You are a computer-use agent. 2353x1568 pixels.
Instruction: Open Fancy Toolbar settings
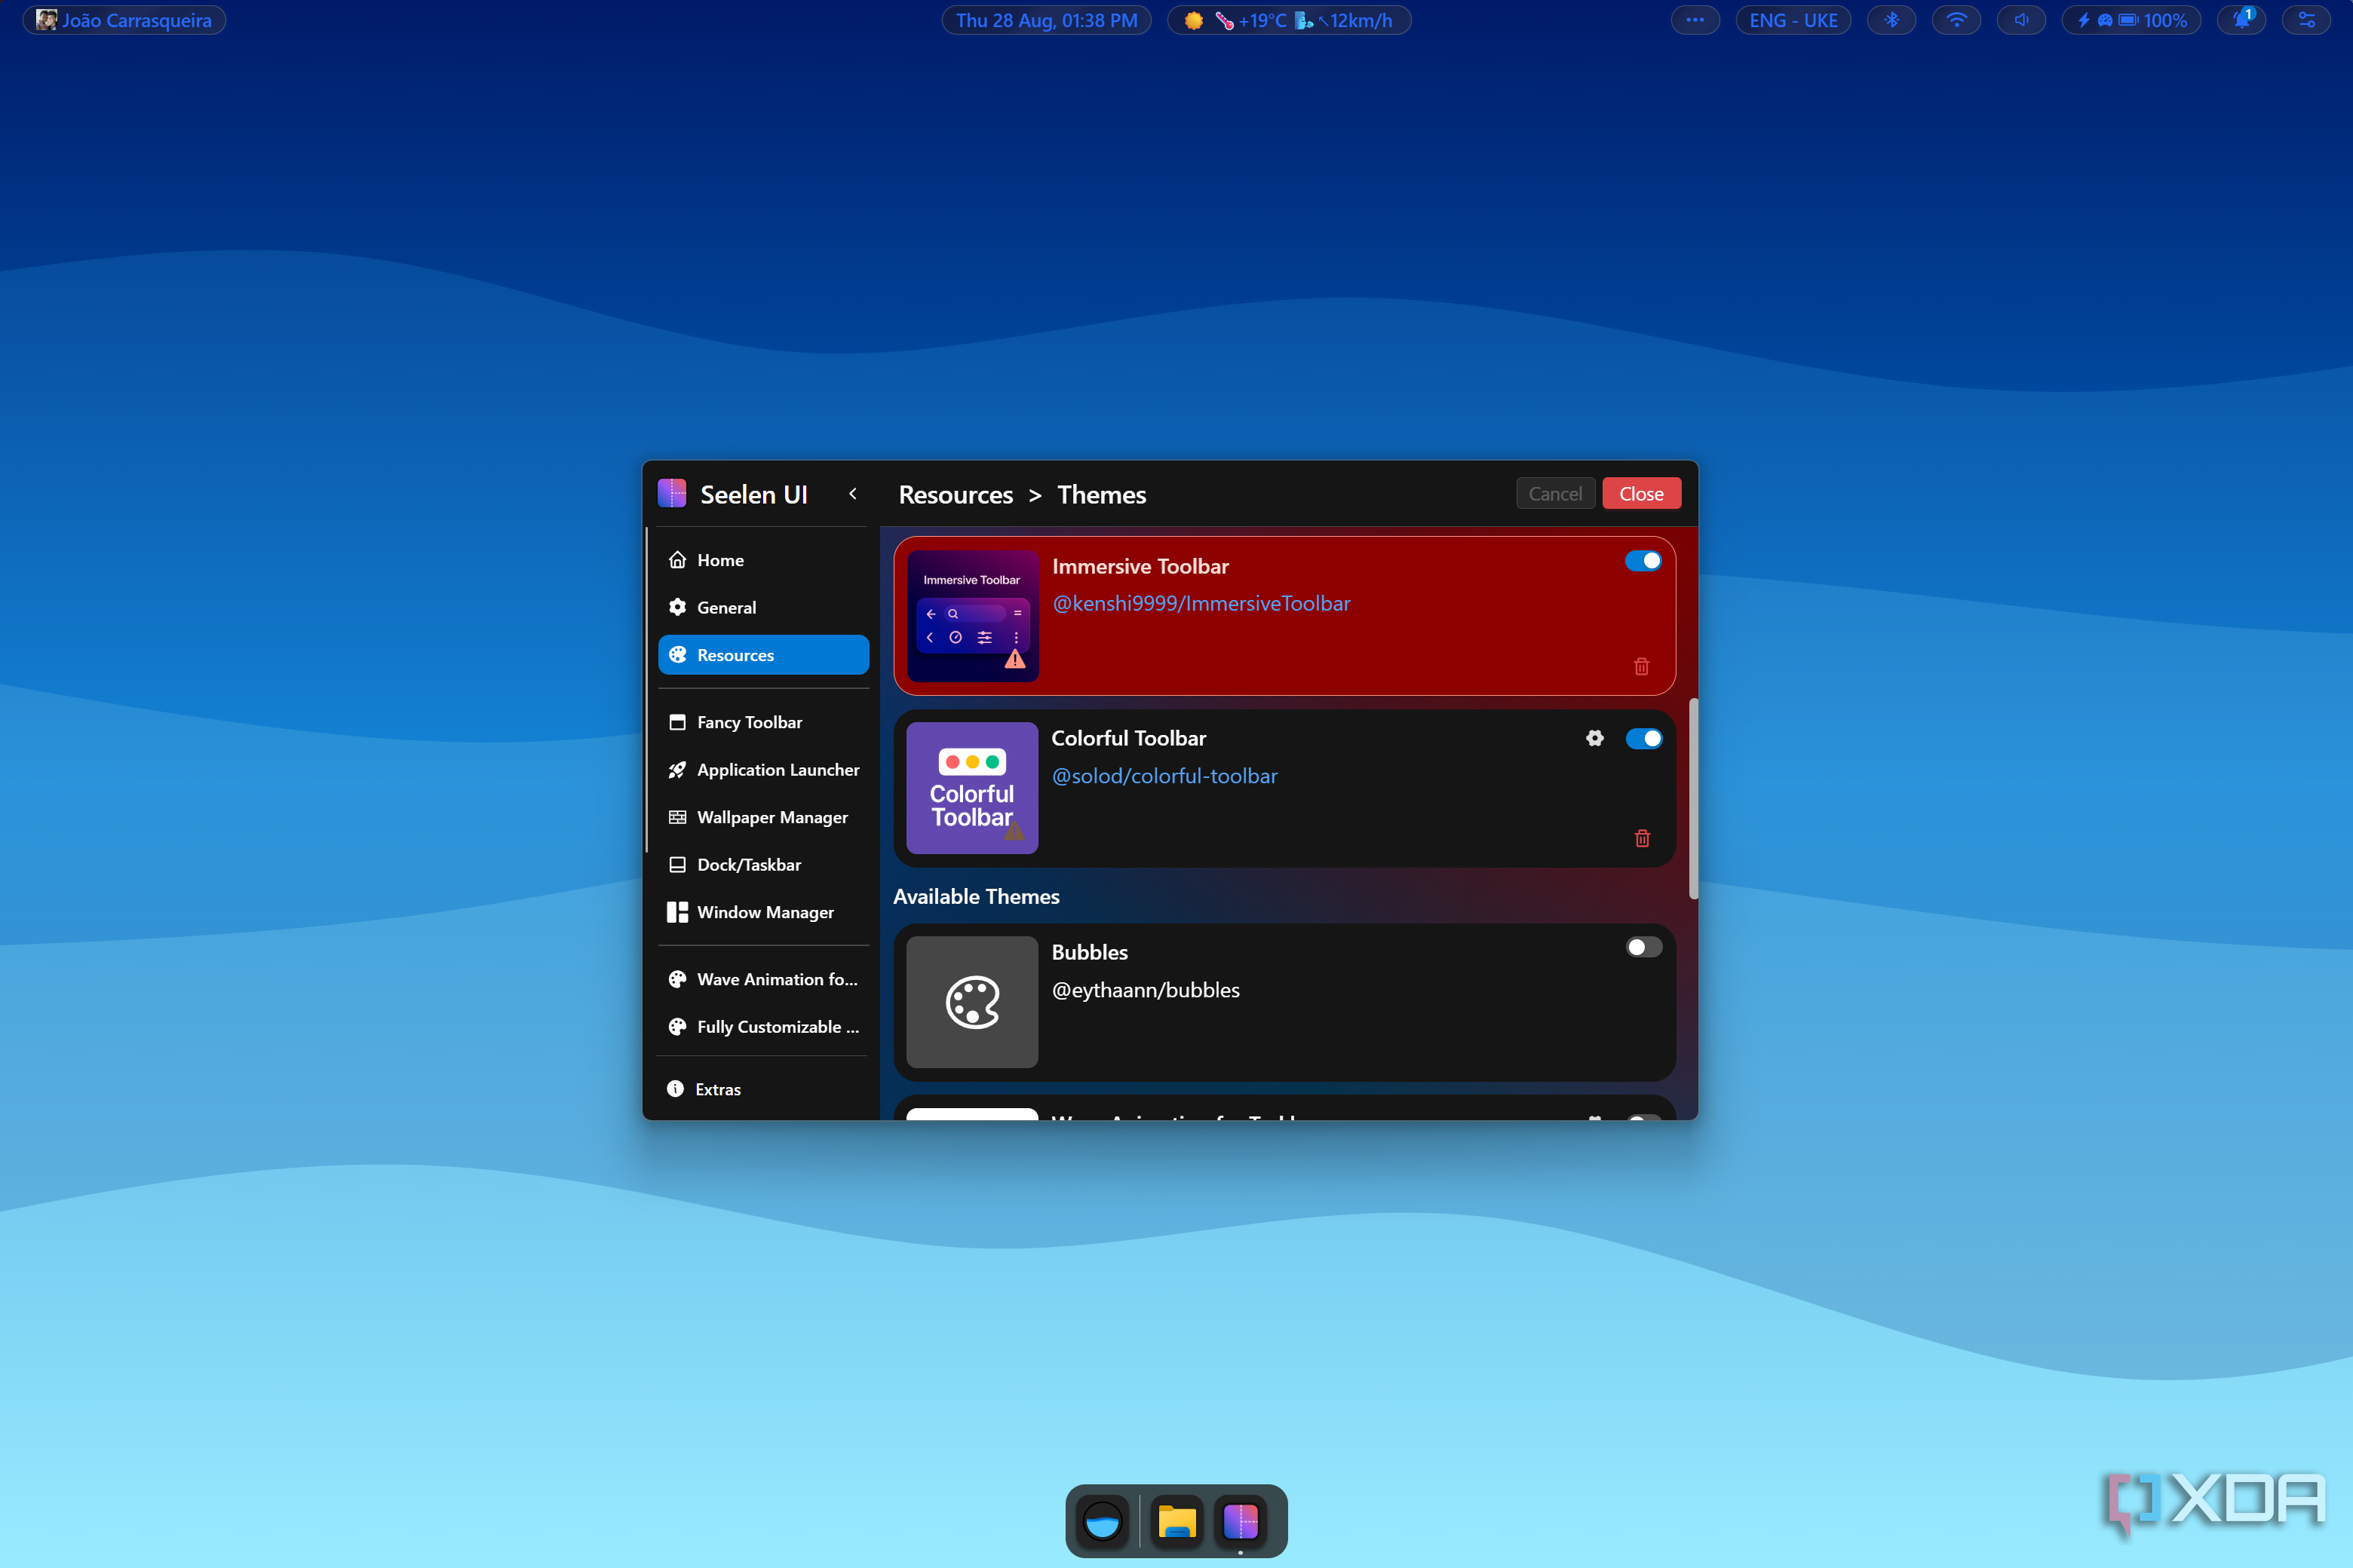[762, 722]
